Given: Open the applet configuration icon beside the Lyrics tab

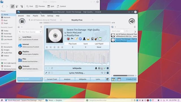Looking at the screenshot, I should click(107, 79).
